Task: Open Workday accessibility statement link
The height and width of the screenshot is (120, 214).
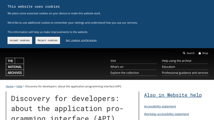Action: point(166,114)
